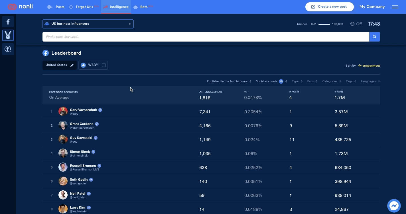The height and width of the screenshot is (214, 406).
Task: Open Facebook section in left sidebar
Action: click(8, 22)
